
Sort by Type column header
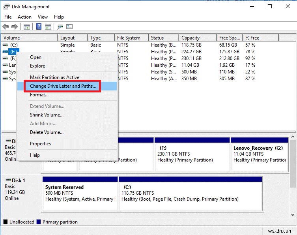pyautogui.click(x=101, y=38)
